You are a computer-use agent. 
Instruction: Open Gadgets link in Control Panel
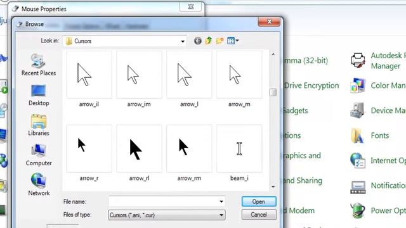point(296,111)
